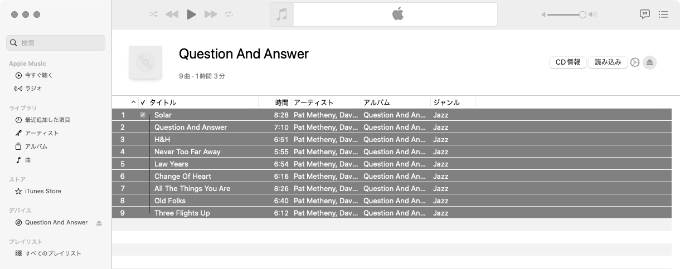The width and height of the screenshot is (680, 269).
Task: Click the 読み込み import button
Action: click(608, 62)
